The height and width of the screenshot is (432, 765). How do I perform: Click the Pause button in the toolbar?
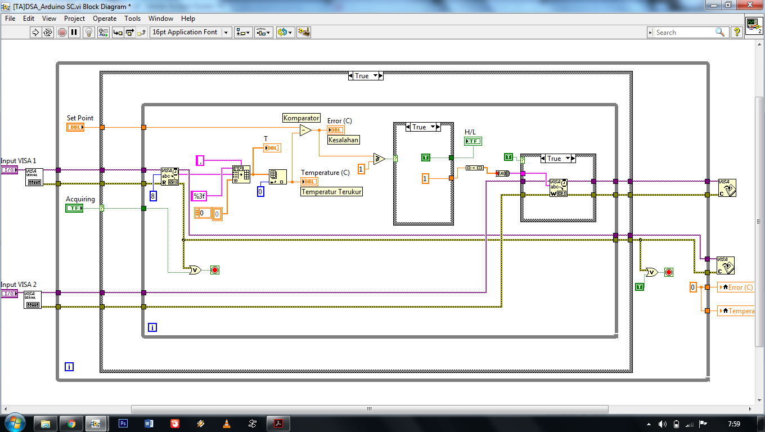pos(74,32)
